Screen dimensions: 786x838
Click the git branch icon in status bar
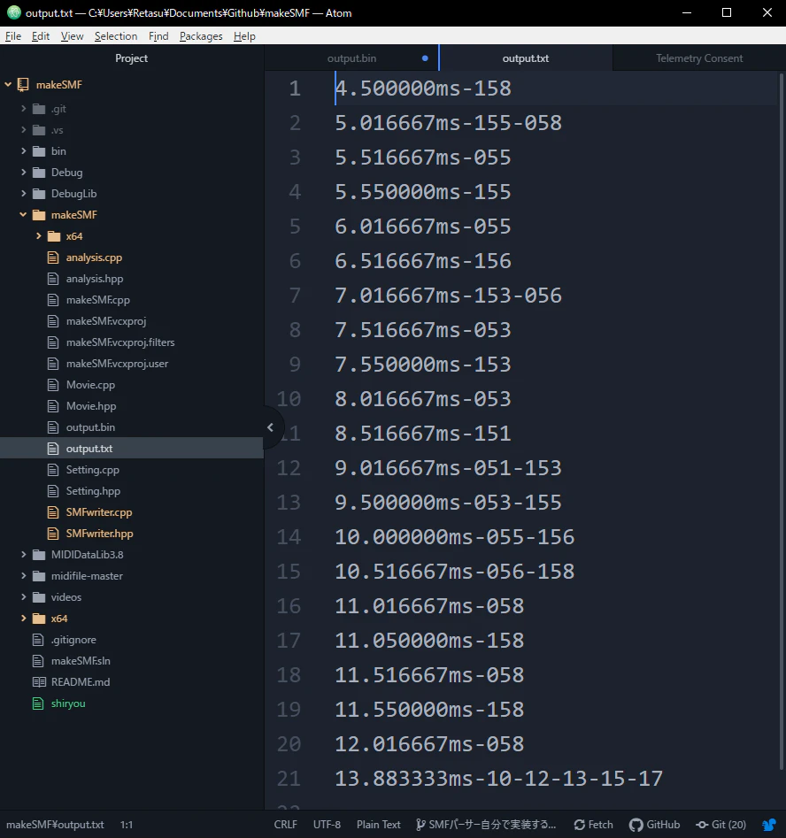pos(420,825)
